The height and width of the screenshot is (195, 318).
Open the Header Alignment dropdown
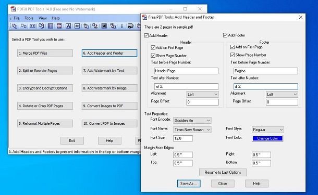point(202,94)
